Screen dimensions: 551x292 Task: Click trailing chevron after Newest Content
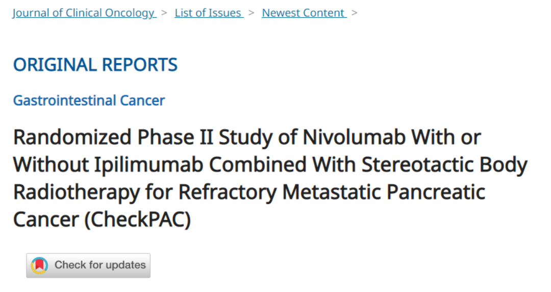(355, 13)
